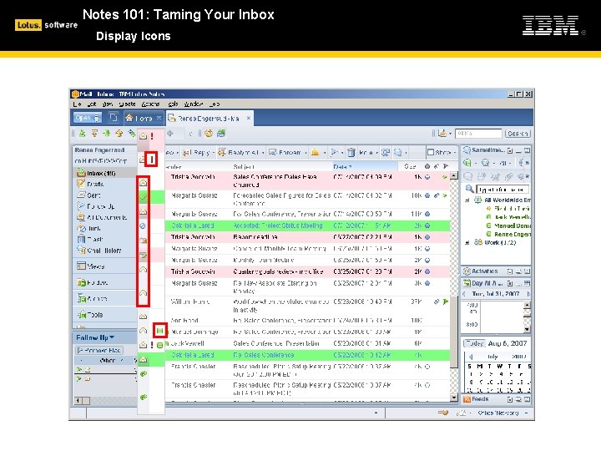Click the Today button in calendar

tap(474, 343)
